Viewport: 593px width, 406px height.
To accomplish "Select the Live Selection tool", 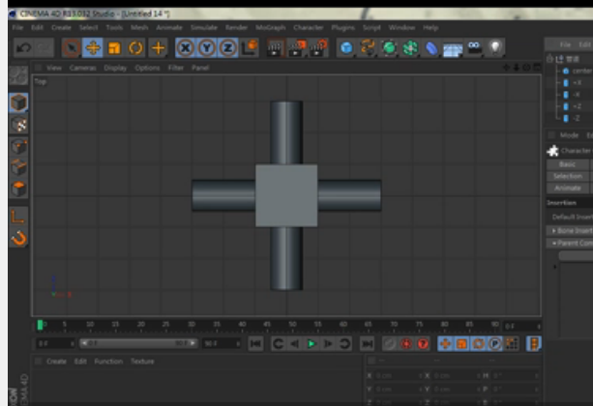I will [71, 48].
